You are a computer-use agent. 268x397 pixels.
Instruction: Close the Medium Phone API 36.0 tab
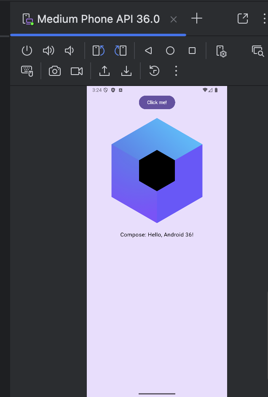[174, 19]
